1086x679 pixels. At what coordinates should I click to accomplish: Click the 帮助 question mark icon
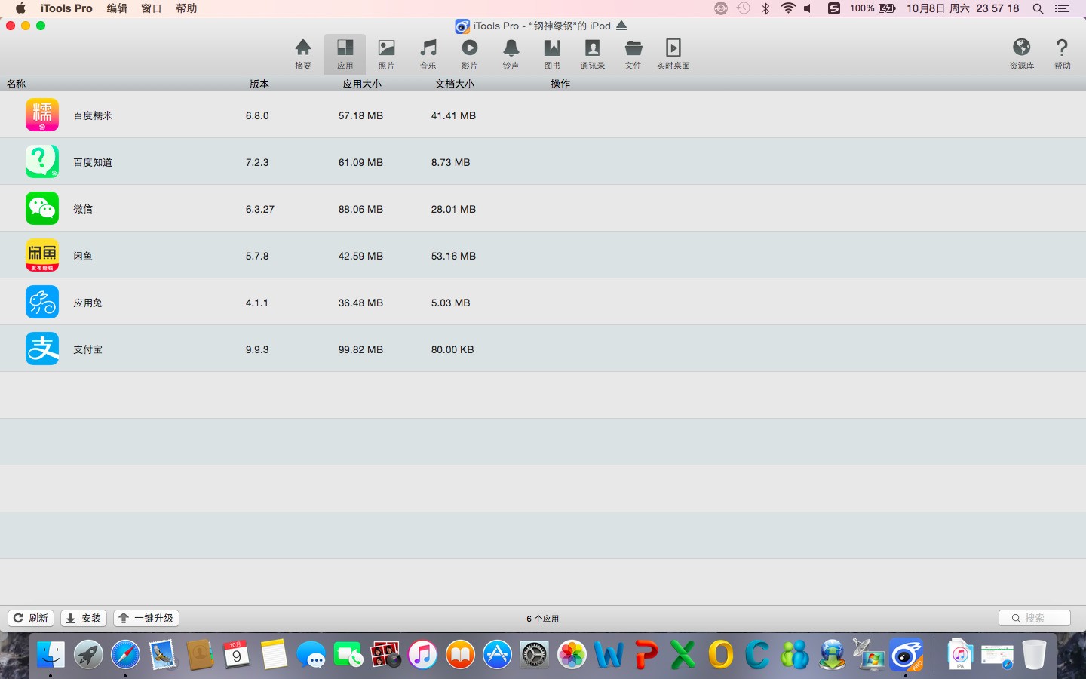1062,54
